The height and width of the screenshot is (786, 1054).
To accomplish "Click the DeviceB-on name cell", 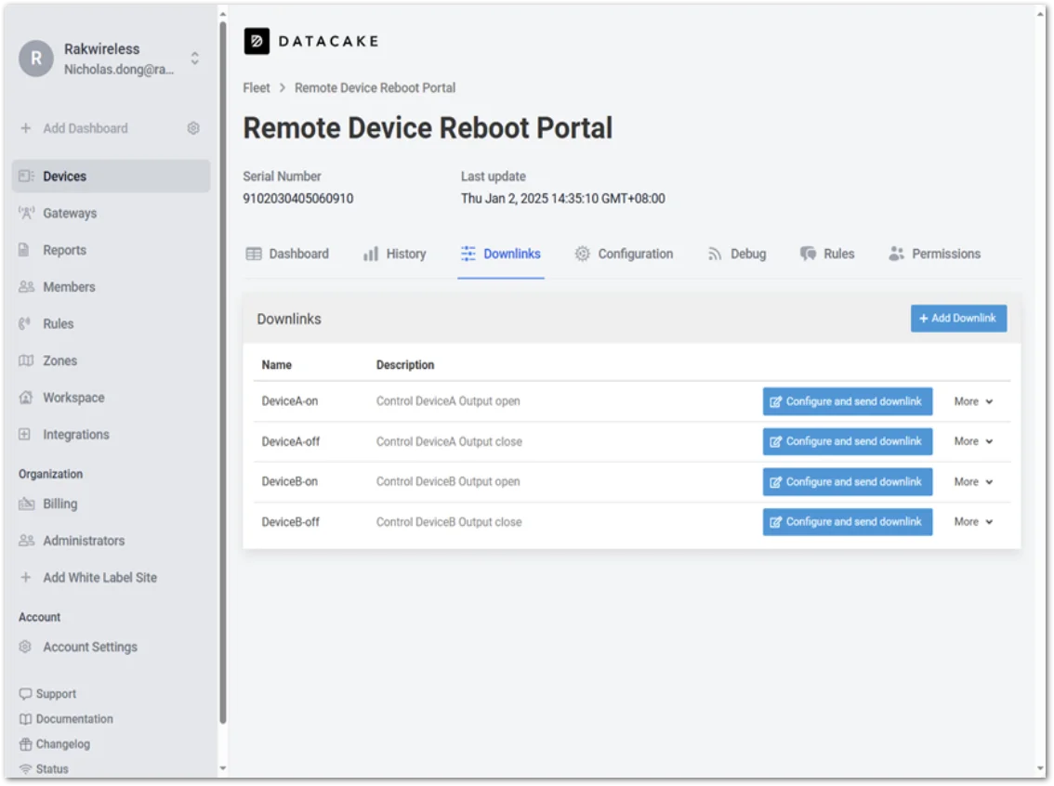I will click(290, 481).
